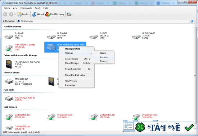Click the Physical drives section header
198x136 pixels.
12,73
